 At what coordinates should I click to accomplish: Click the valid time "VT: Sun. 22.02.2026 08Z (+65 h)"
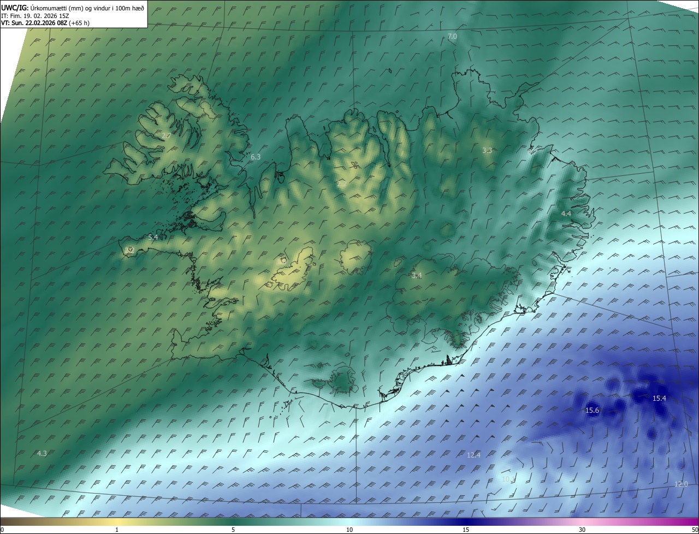click(x=45, y=23)
